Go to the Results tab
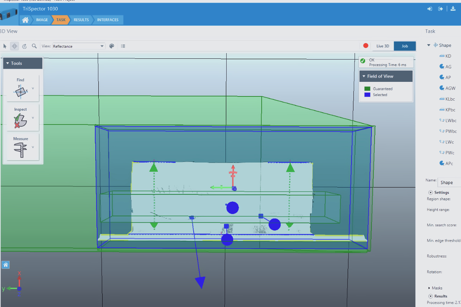 coord(81,20)
